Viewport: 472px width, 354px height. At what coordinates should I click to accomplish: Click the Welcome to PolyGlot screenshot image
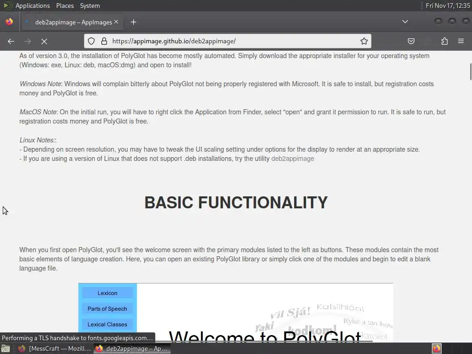click(x=236, y=313)
